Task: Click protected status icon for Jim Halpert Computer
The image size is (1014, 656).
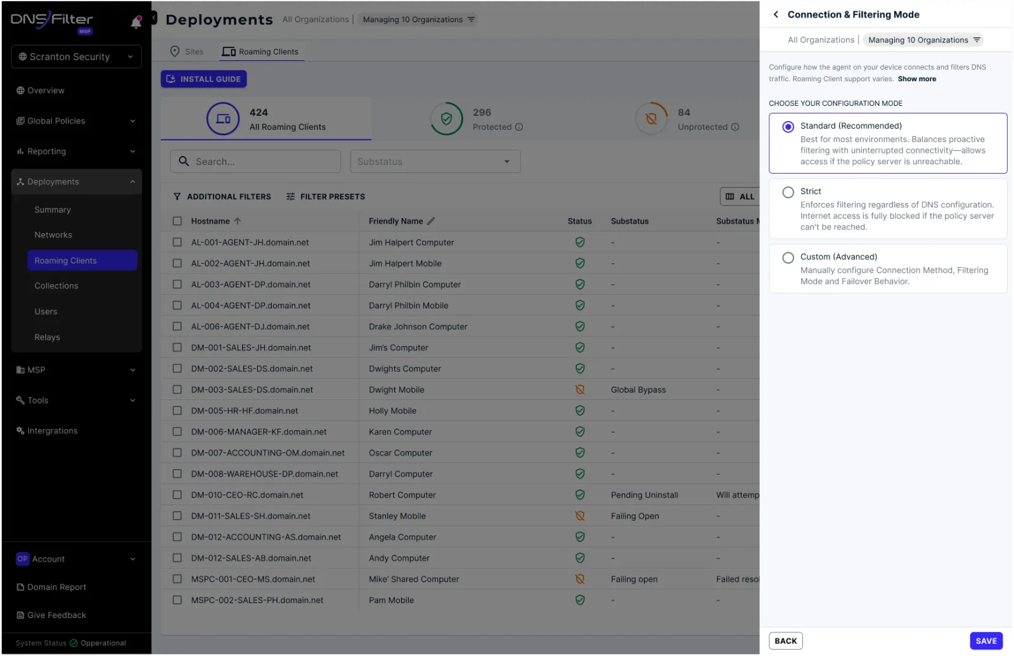Action: [580, 242]
